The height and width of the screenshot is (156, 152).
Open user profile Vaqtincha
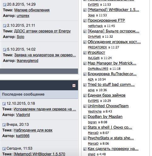[x=95, y=112]
